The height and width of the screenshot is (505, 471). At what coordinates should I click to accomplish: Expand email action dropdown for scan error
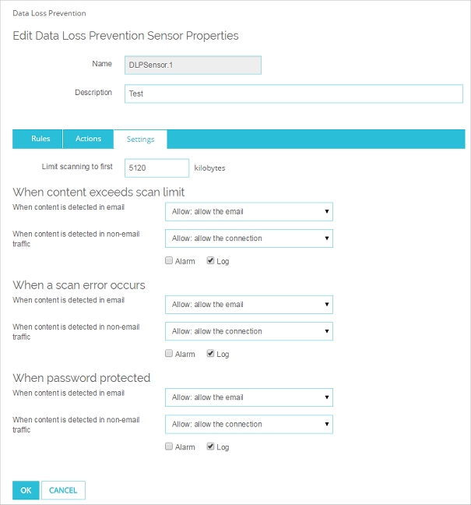[x=249, y=305]
